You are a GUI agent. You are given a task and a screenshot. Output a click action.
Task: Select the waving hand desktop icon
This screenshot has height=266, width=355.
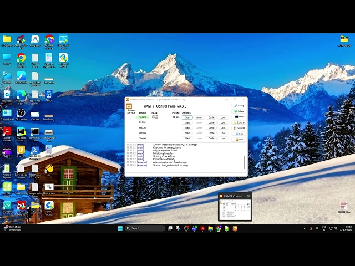click(x=49, y=170)
